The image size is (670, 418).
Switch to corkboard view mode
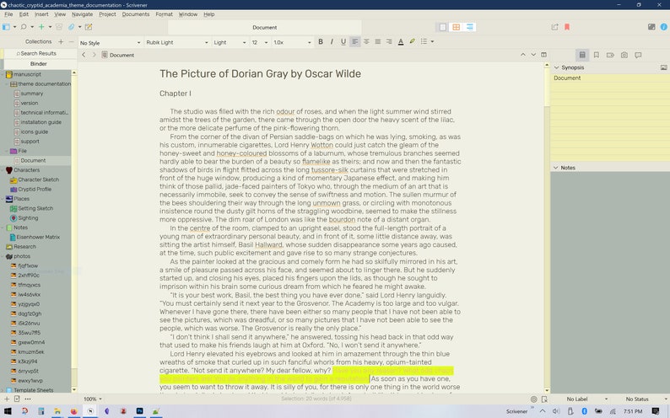(457, 27)
